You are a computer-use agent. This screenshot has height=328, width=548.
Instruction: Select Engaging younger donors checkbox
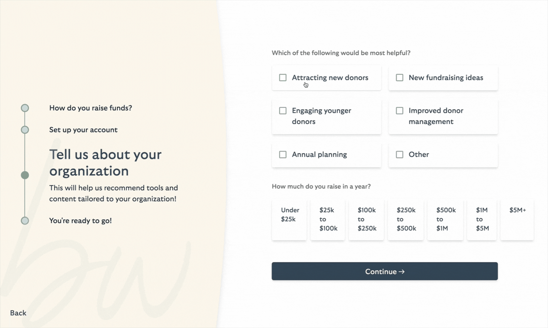tap(283, 111)
